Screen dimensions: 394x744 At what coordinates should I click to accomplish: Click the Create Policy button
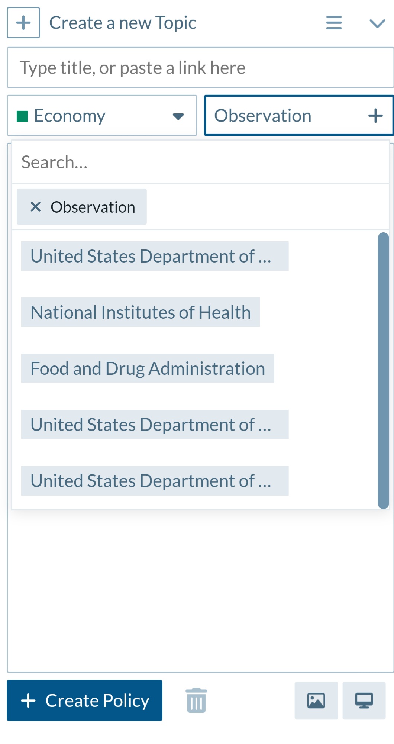point(84,700)
